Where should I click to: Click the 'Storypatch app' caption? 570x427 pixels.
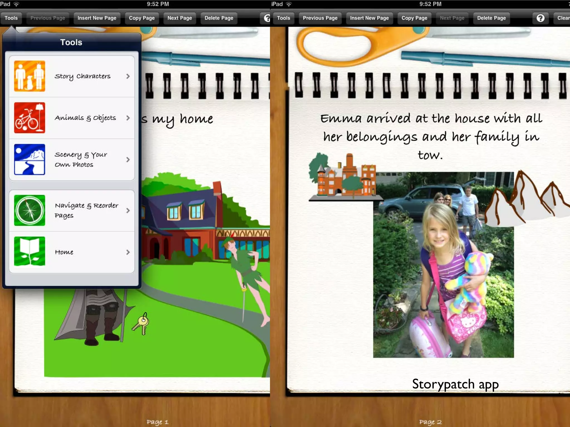(x=455, y=384)
